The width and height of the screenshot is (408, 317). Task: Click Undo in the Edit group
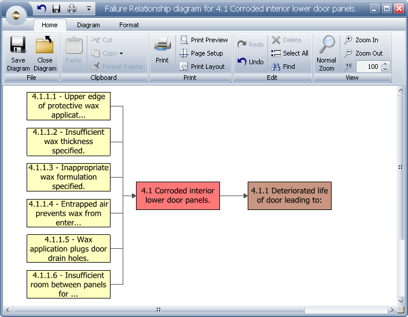pyautogui.click(x=251, y=62)
